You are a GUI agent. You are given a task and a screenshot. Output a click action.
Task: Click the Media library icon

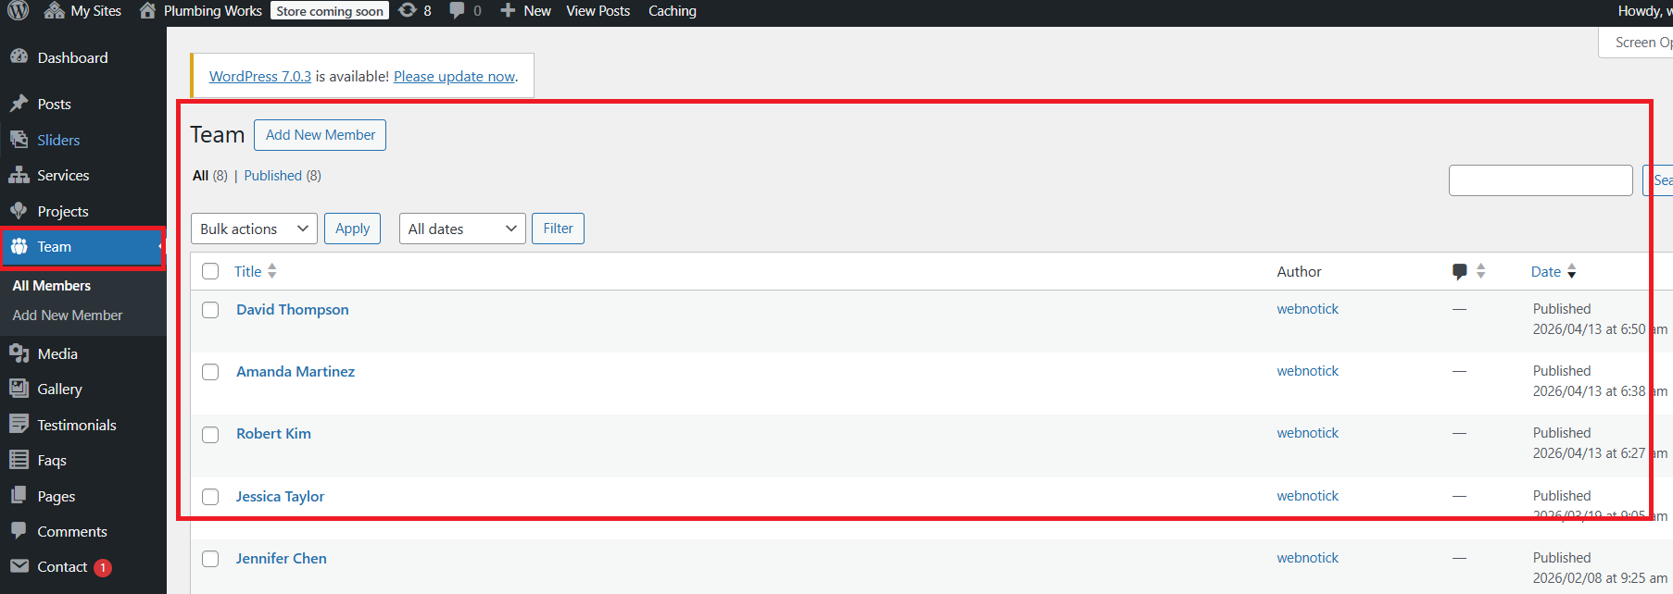tap(19, 353)
